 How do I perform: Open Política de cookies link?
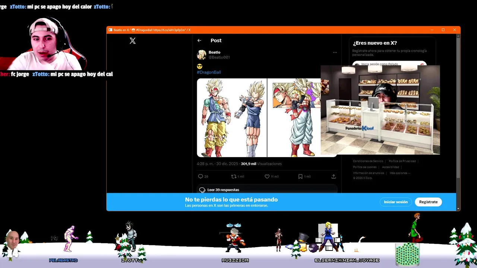click(364, 167)
